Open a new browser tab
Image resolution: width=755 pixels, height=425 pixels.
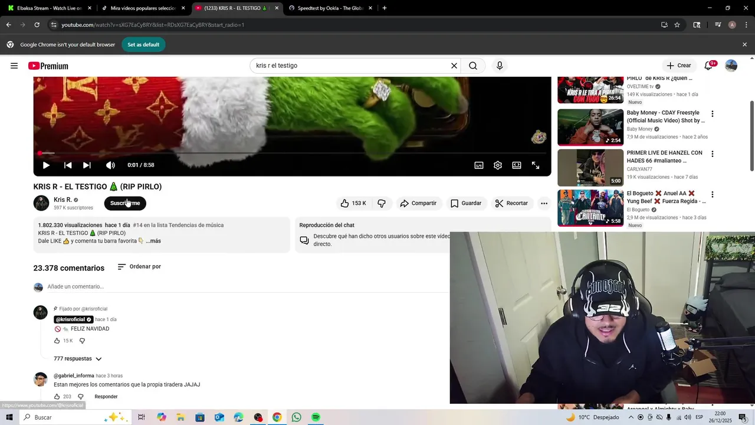coord(385,8)
